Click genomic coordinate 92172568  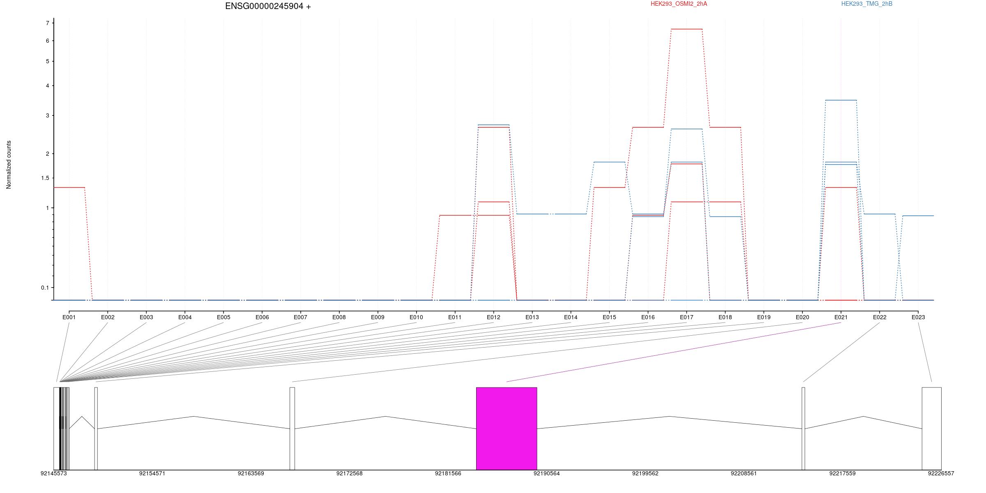point(350,473)
